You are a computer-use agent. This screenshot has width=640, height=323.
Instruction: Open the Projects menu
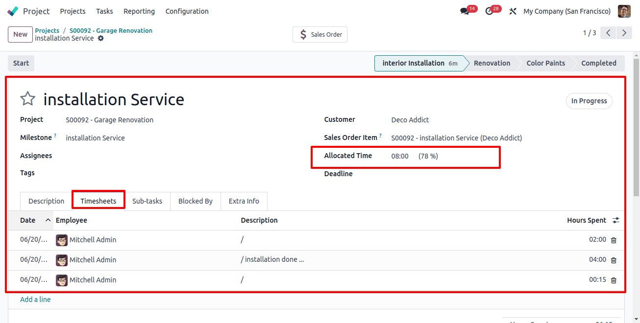(73, 11)
